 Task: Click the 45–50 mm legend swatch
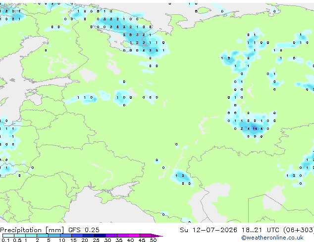(146, 236)
